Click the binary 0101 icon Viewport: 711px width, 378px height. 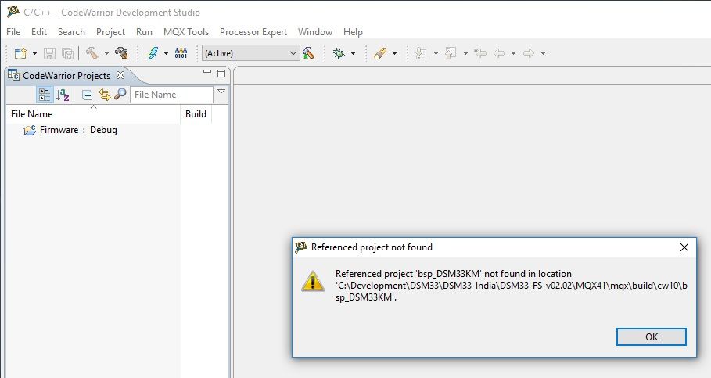point(181,53)
